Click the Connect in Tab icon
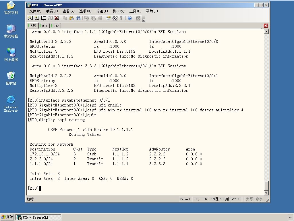The height and width of the screenshot is (221, 294). pos(44,18)
